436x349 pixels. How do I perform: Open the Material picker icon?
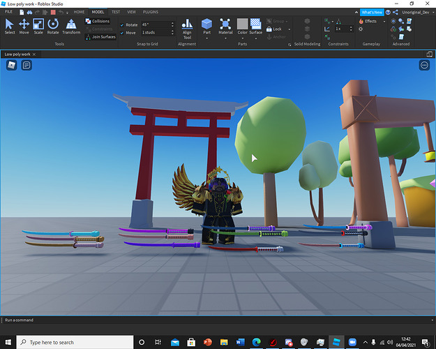pos(225,24)
